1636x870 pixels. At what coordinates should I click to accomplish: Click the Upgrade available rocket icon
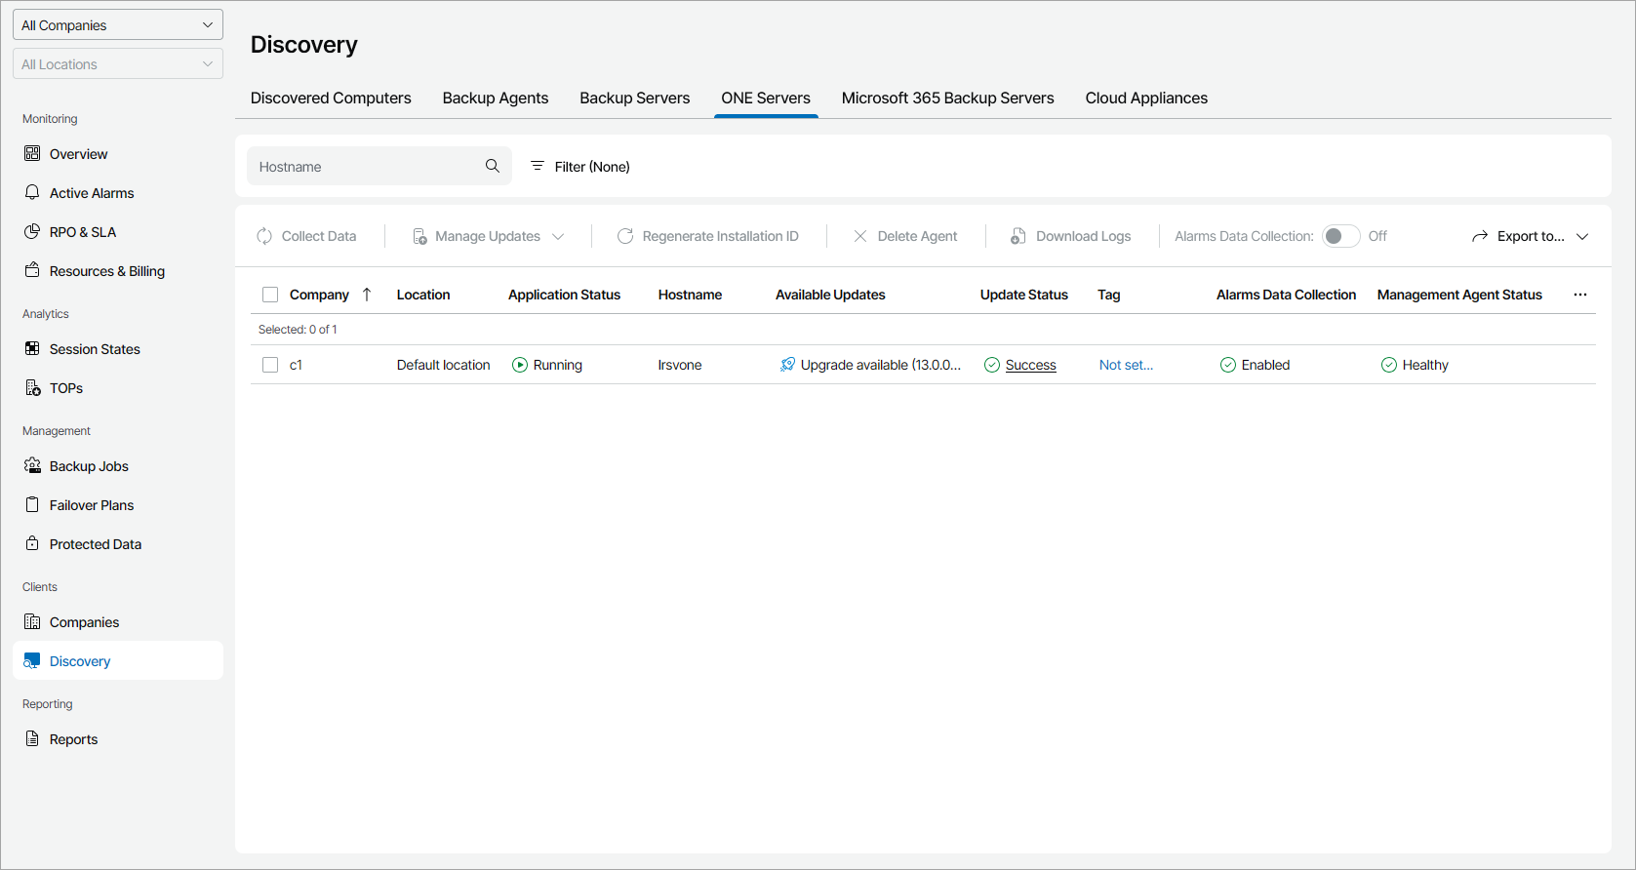(x=787, y=365)
